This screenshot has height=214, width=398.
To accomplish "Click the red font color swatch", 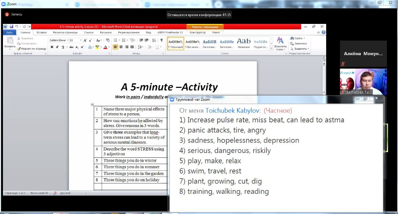I will [x=105, y=47].
